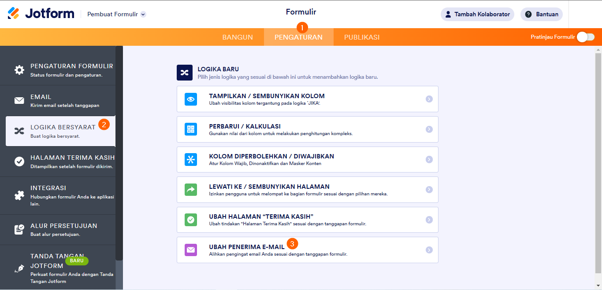Click the green check icon for Ubah Halaman

[x=191, y=220]
